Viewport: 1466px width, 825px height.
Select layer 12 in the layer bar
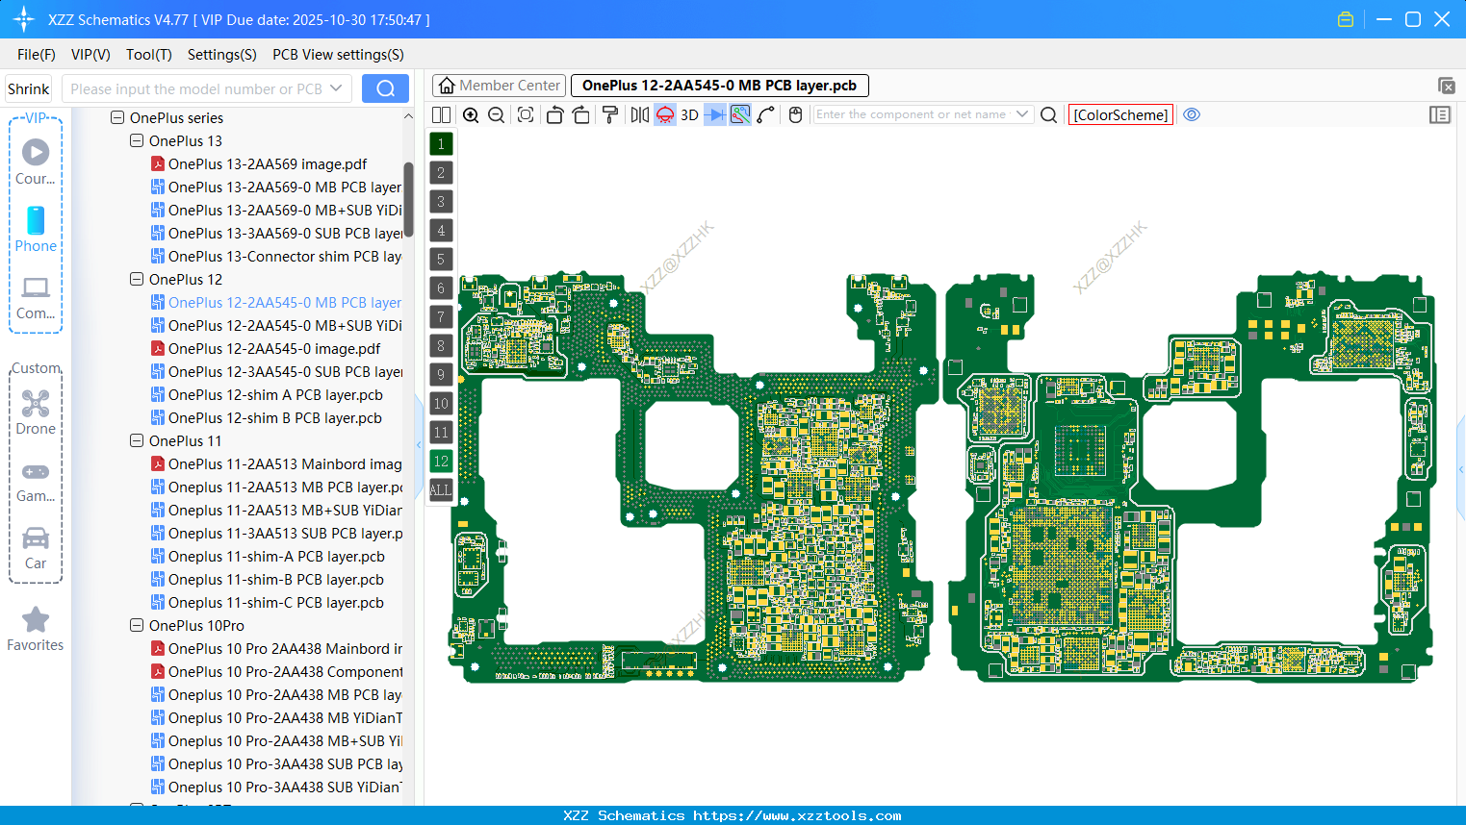[x=441, y=462]
